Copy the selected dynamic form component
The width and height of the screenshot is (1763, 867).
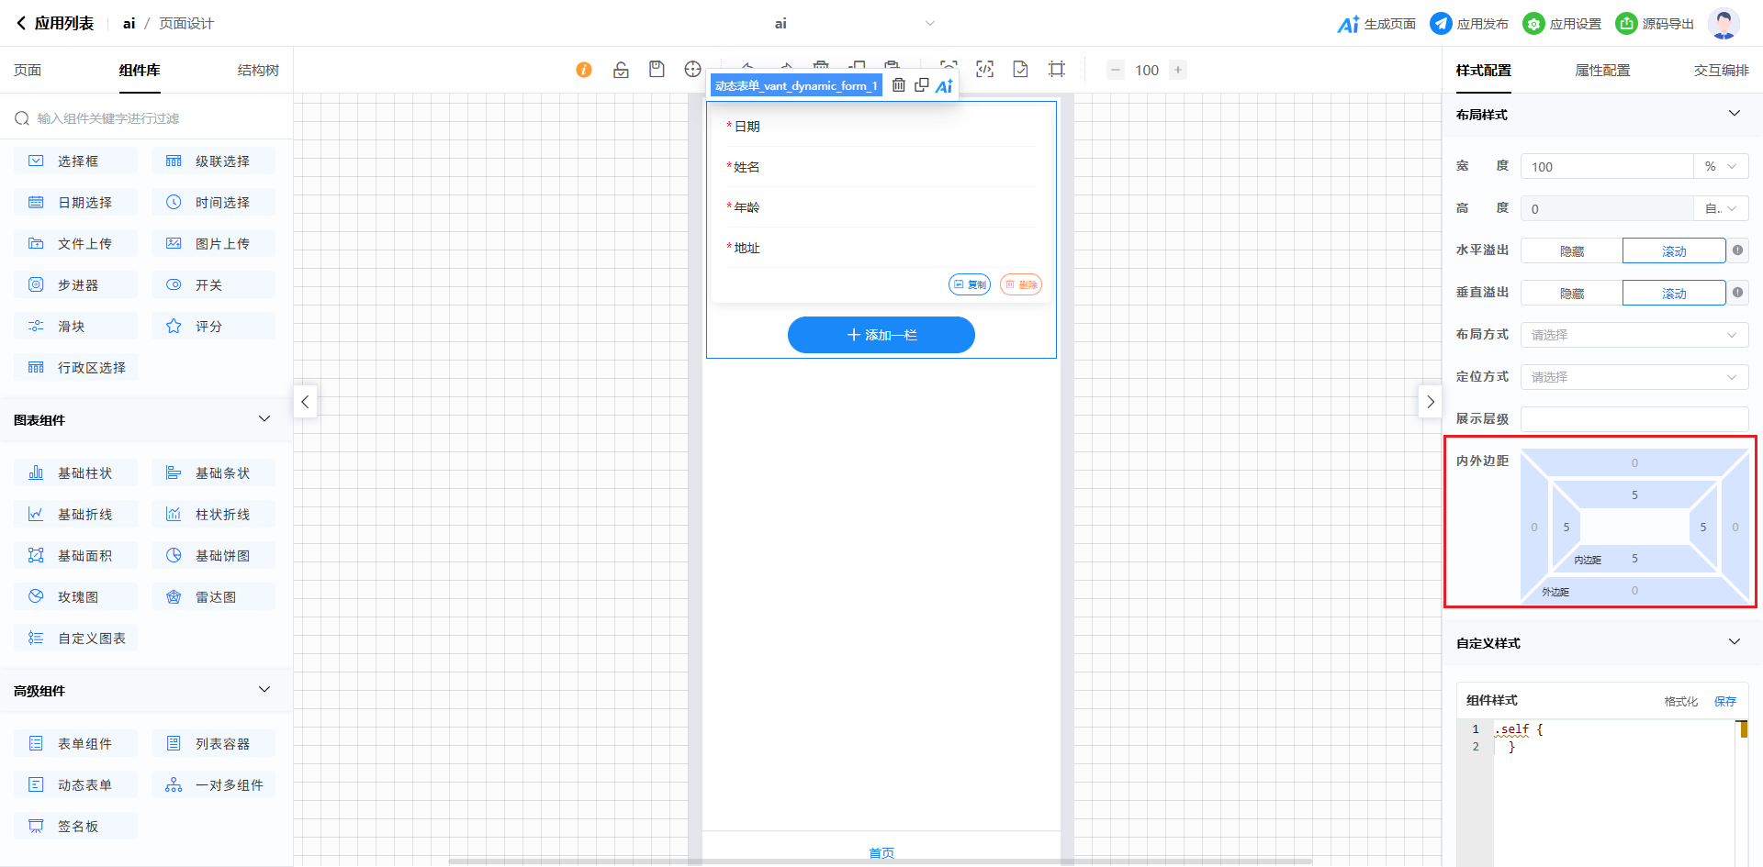click(x=921, y=85)
